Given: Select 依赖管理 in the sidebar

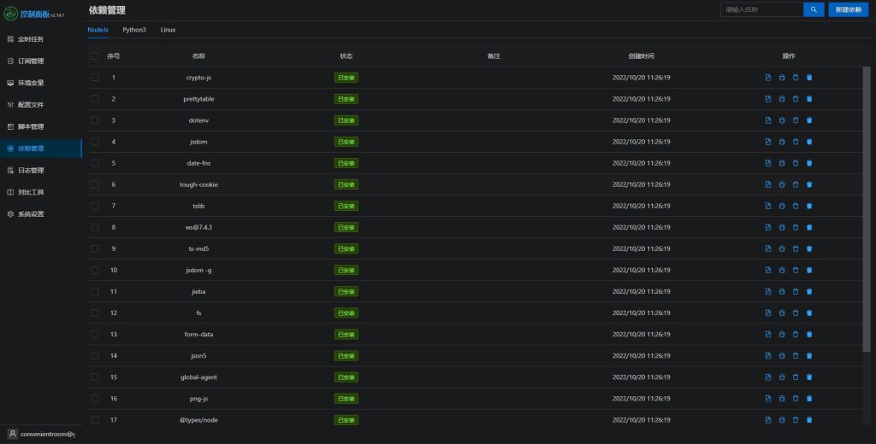Looking at the screenshot, I should 41,149.
